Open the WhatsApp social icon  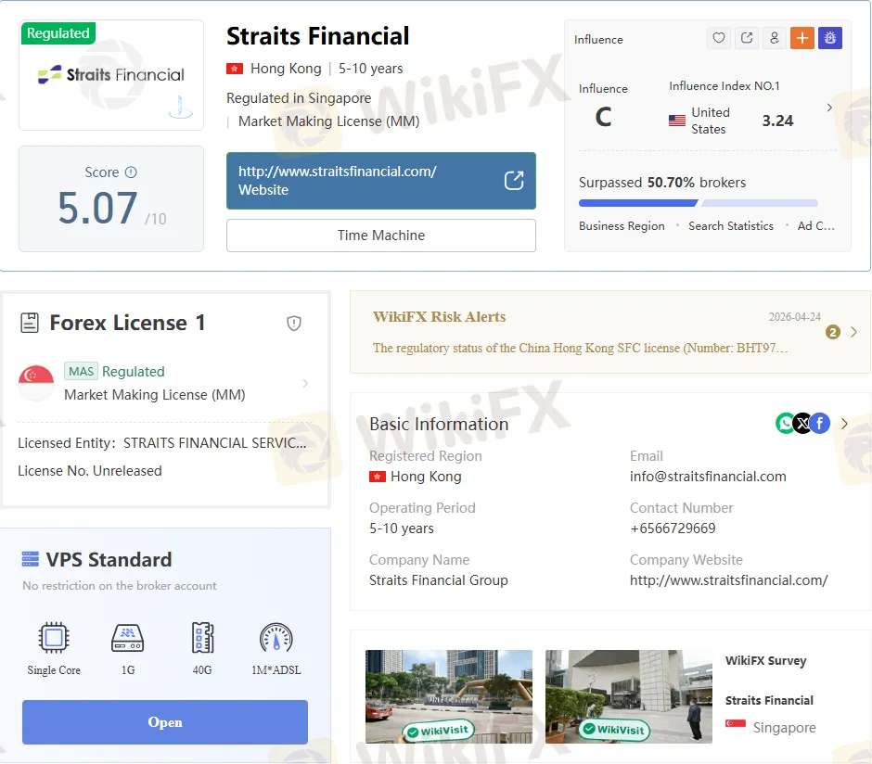[786, 424]
